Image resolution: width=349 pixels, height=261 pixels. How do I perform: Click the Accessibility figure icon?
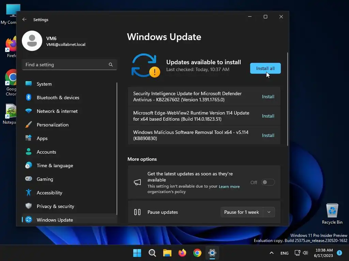tap(29, 192)
